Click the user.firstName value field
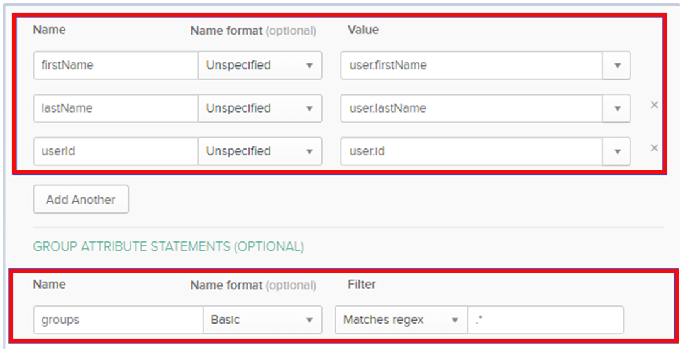 pyautogui.click(x=472, y=65)
